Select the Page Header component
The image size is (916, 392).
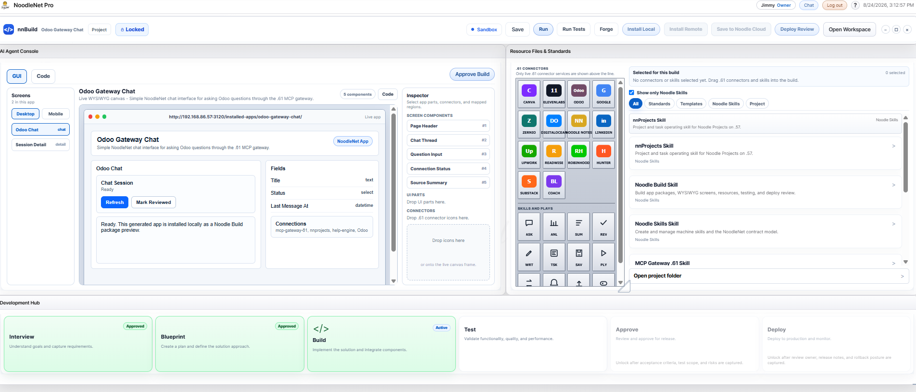(x=448, y=126)
